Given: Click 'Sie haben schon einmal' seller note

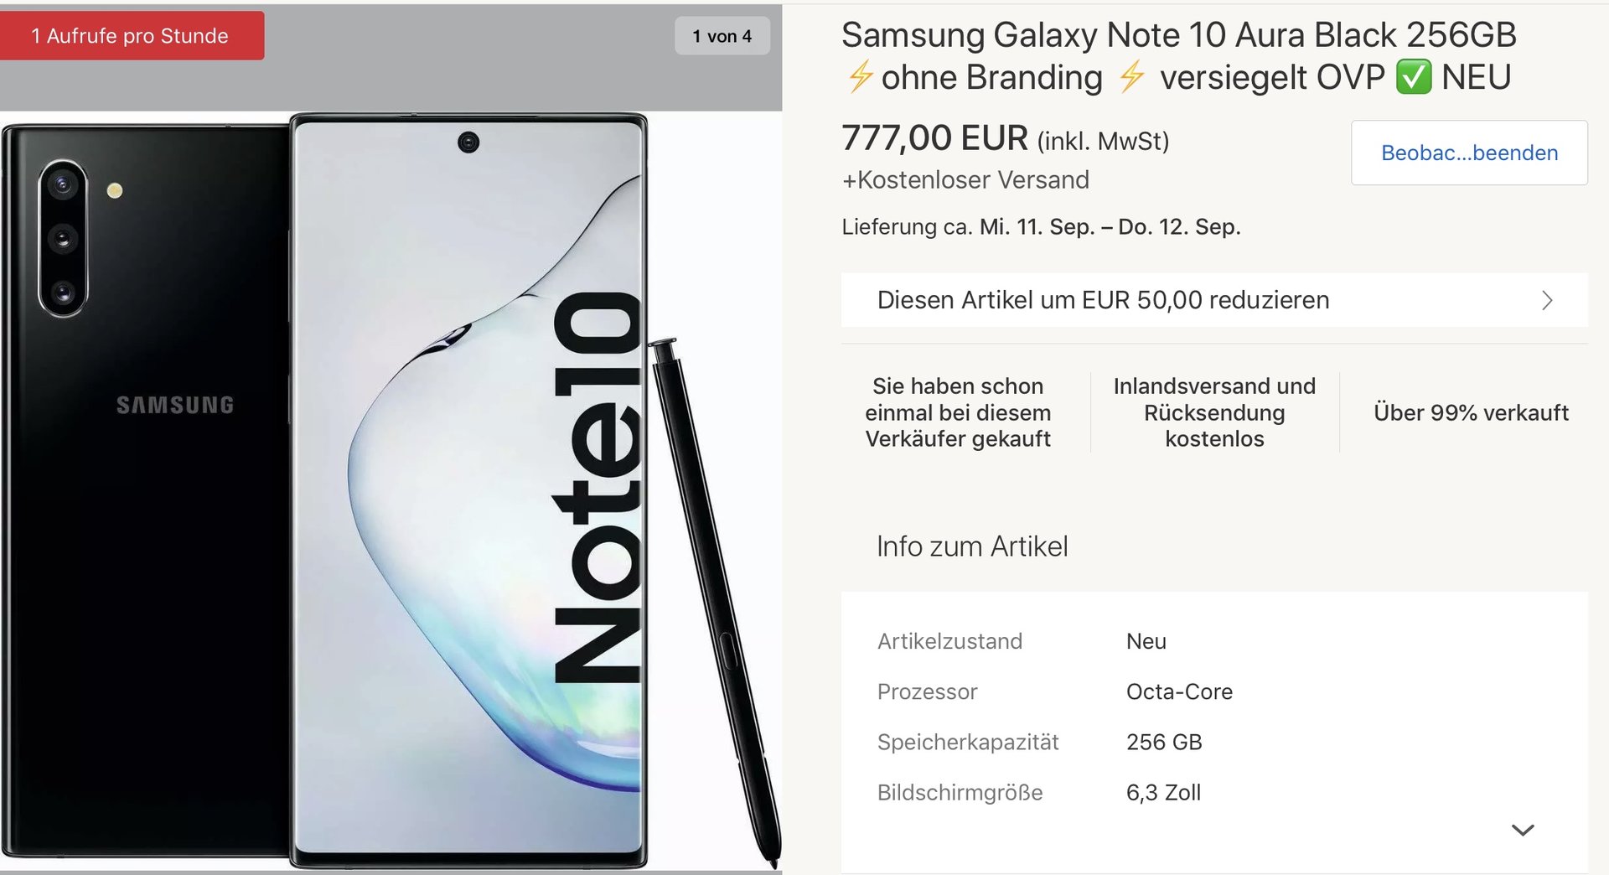Looking at the screenshot, I should pyautogui.click(x=958, y=412).
